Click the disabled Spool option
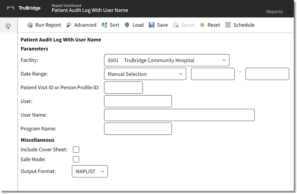 pos(188,25)
